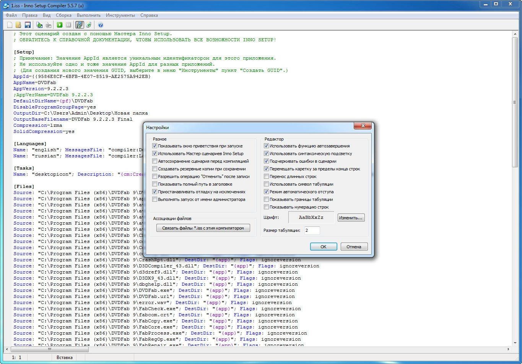This screenshot has width=522, height=364.
Task: Focus the Размер табуляции field
Action: 312,230
